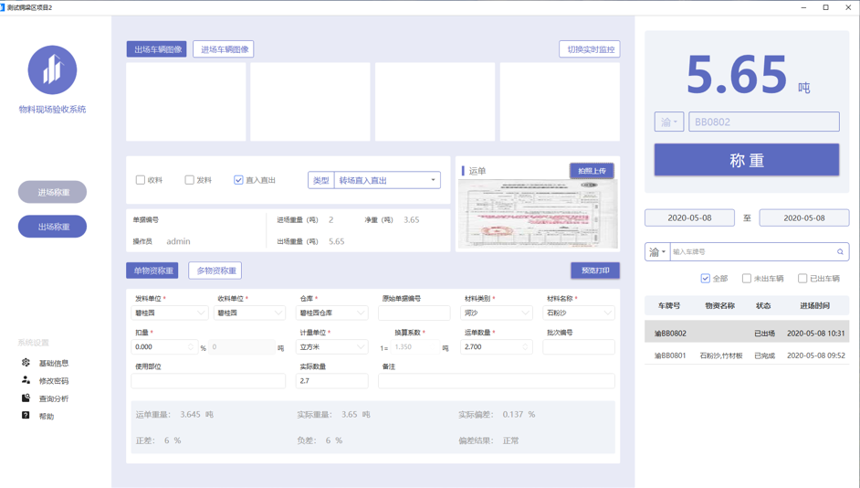Open the 帮助 link
Image resolution: width=860 pixels, height=488 pixels.
pyautogui.click(x=47, y=416)
